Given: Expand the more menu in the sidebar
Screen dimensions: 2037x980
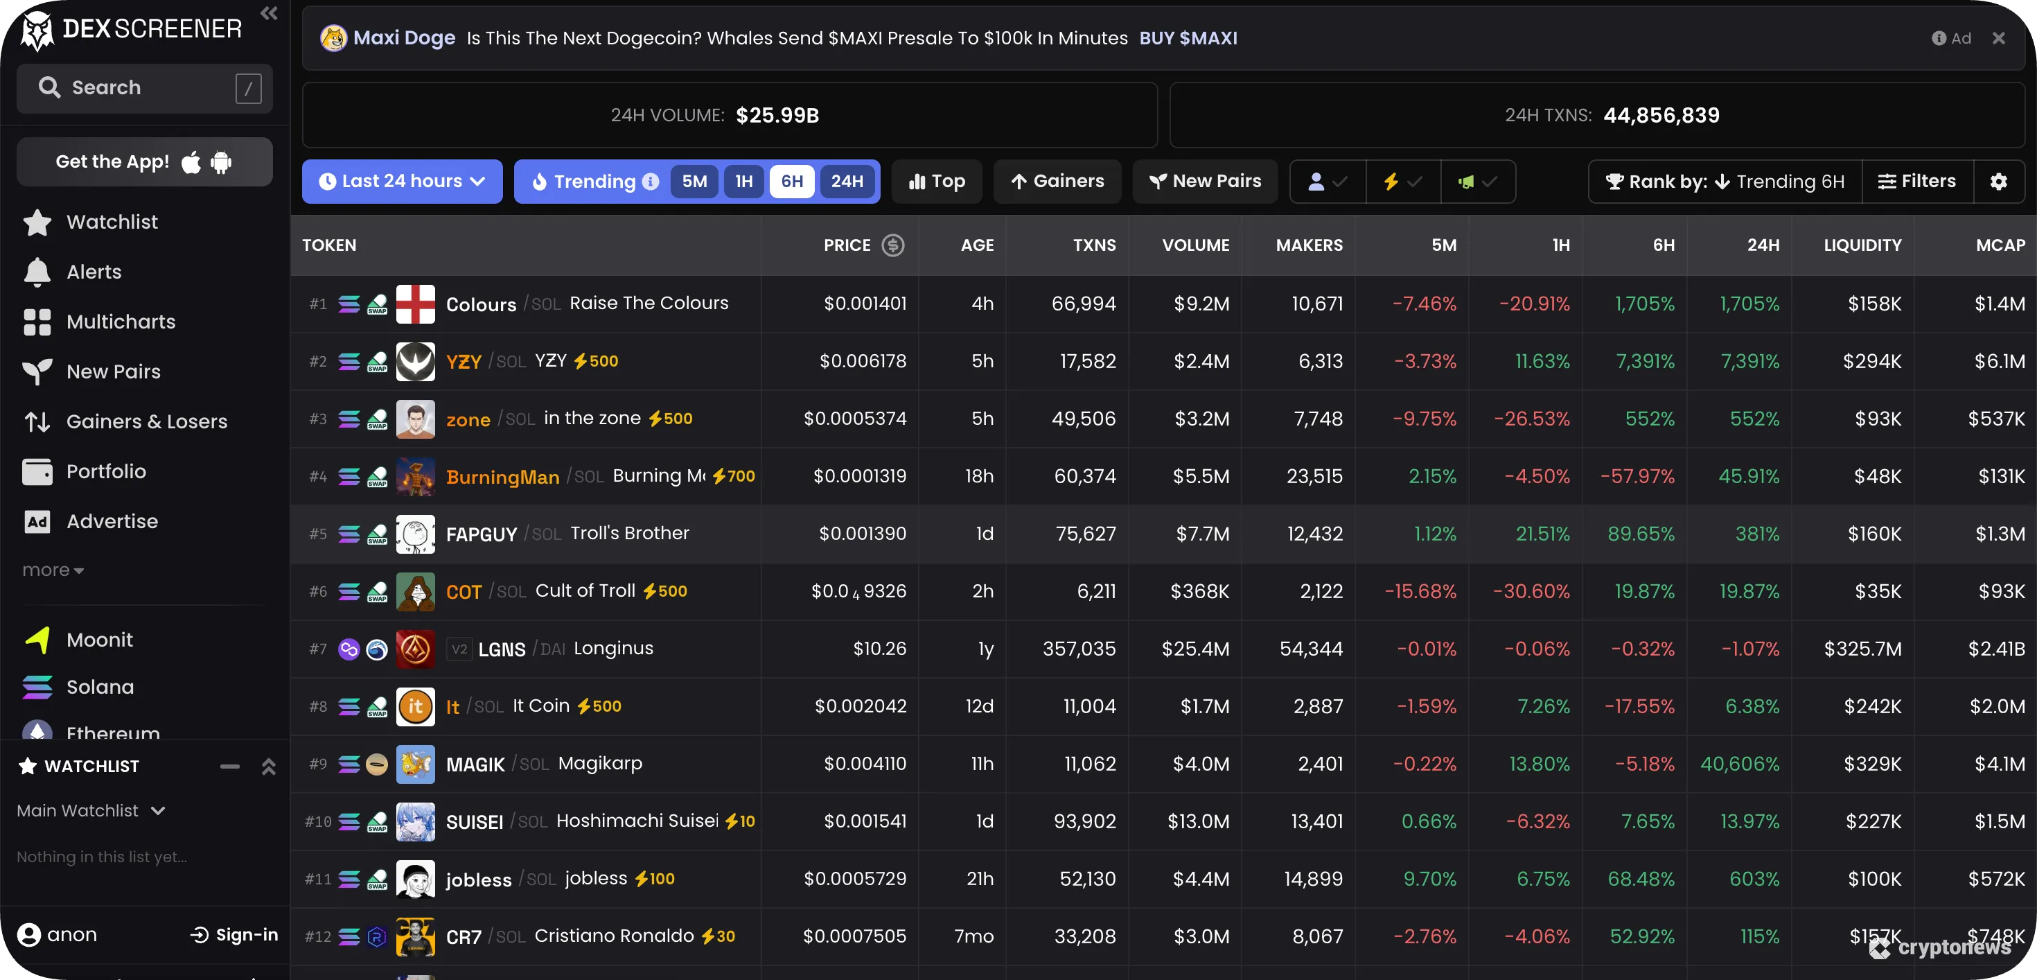Looking at the screenshot, I should (52, 569).
